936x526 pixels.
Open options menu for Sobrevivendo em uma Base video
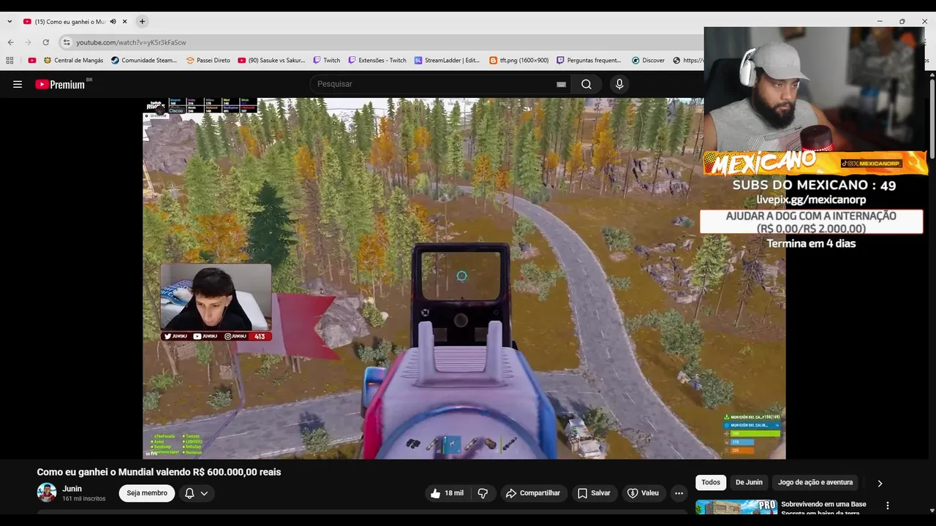(x=888, y=506)
